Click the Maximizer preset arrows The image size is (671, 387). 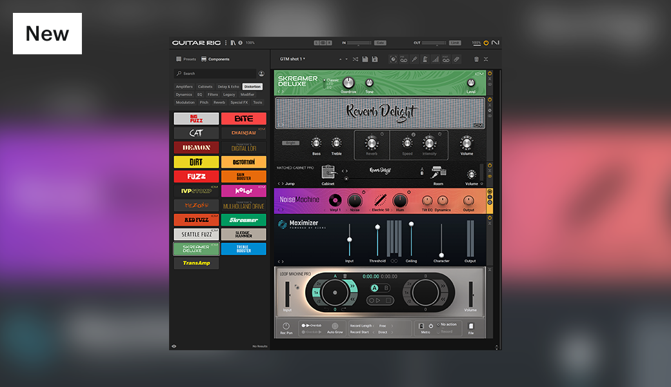(281, 262)
